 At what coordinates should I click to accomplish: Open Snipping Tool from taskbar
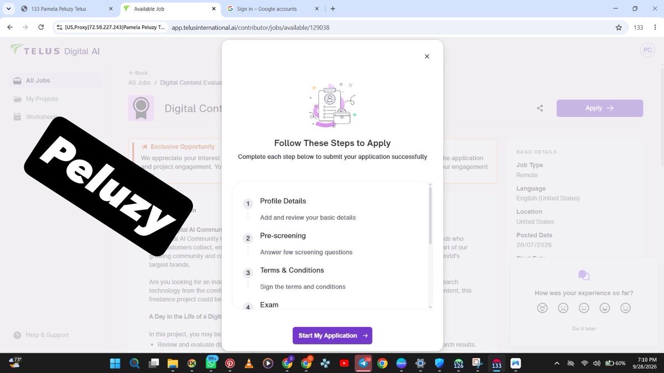tap(478, 364)
